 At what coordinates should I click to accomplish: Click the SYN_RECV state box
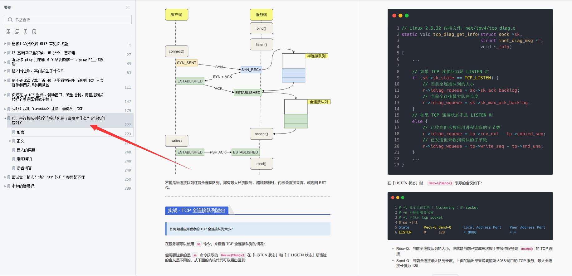click(251, 70)
